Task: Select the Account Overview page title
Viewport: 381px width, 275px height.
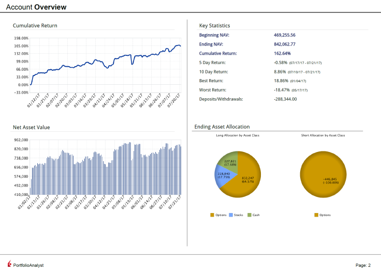Action: pyautogui.click(x=36, y=7)
